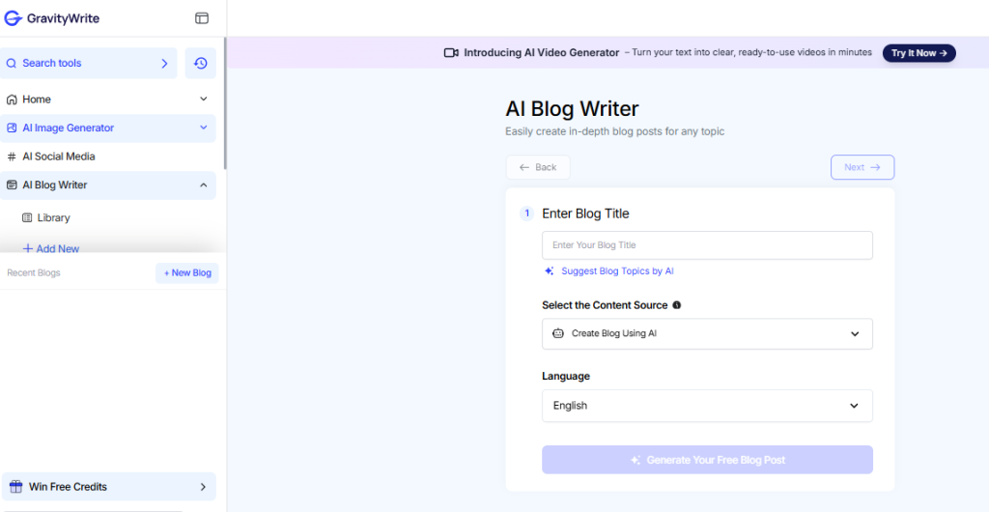Screen dimensions: 989x512
Task: Click the Try It Now button
Action: (x=918, y=53)
